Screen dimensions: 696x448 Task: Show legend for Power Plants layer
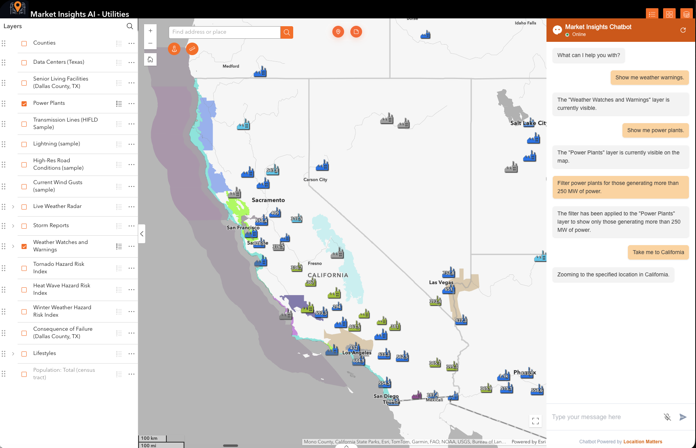(x=119, y=104)
